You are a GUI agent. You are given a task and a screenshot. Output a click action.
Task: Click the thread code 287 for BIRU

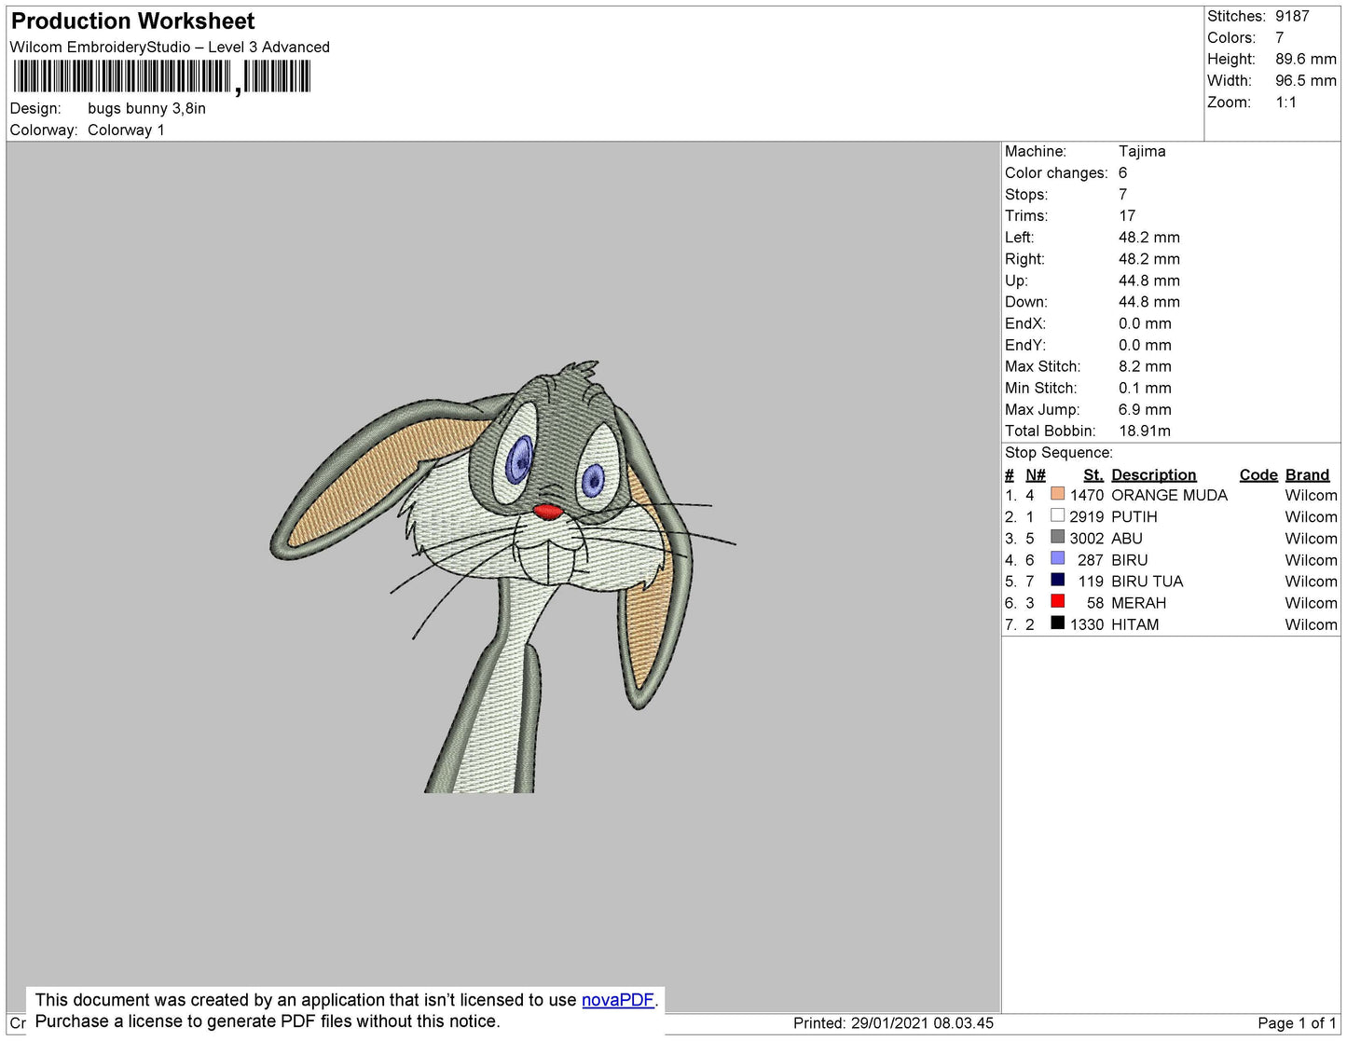[1090, 559]
